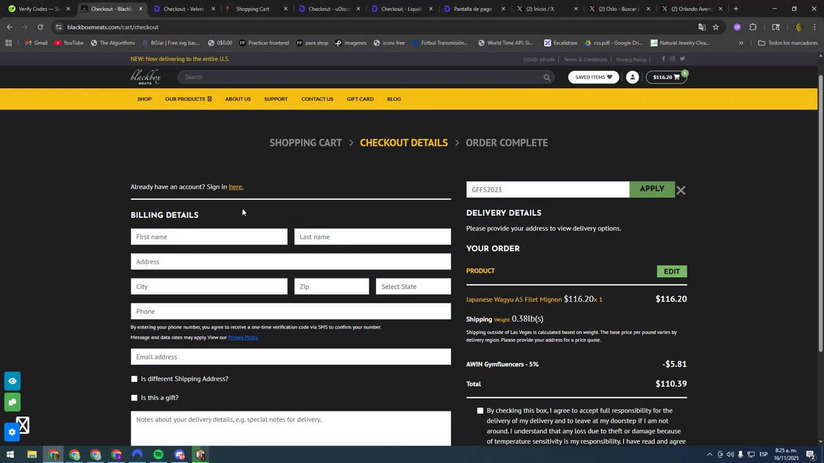Image resolution: width=824 pixels, height=463 pixels.
Task: Click the Blackbox Meats logo
Action: [x=146, y=77]
